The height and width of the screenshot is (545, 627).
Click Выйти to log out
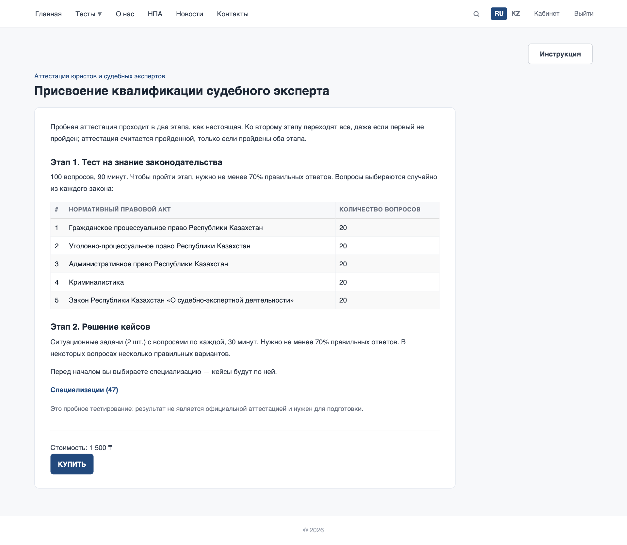click(x=584, y=14)
